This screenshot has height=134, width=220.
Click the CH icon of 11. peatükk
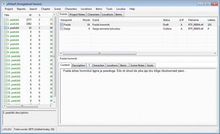pyautogui.click(x=5, y=60)
